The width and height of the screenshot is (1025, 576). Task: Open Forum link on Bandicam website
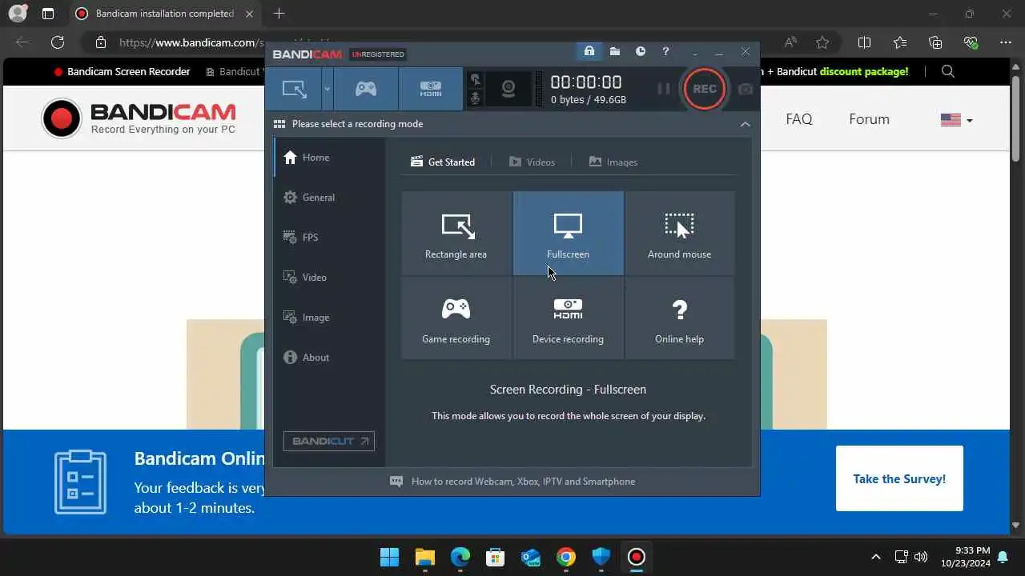coord(869,119)
